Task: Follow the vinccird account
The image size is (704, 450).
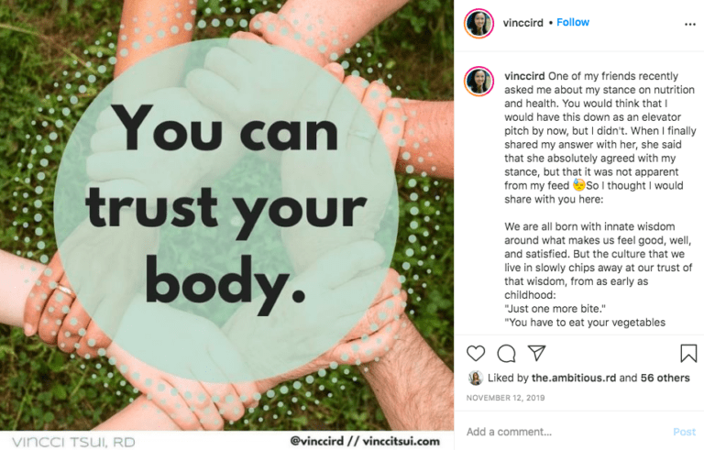Action: [573, 23]
